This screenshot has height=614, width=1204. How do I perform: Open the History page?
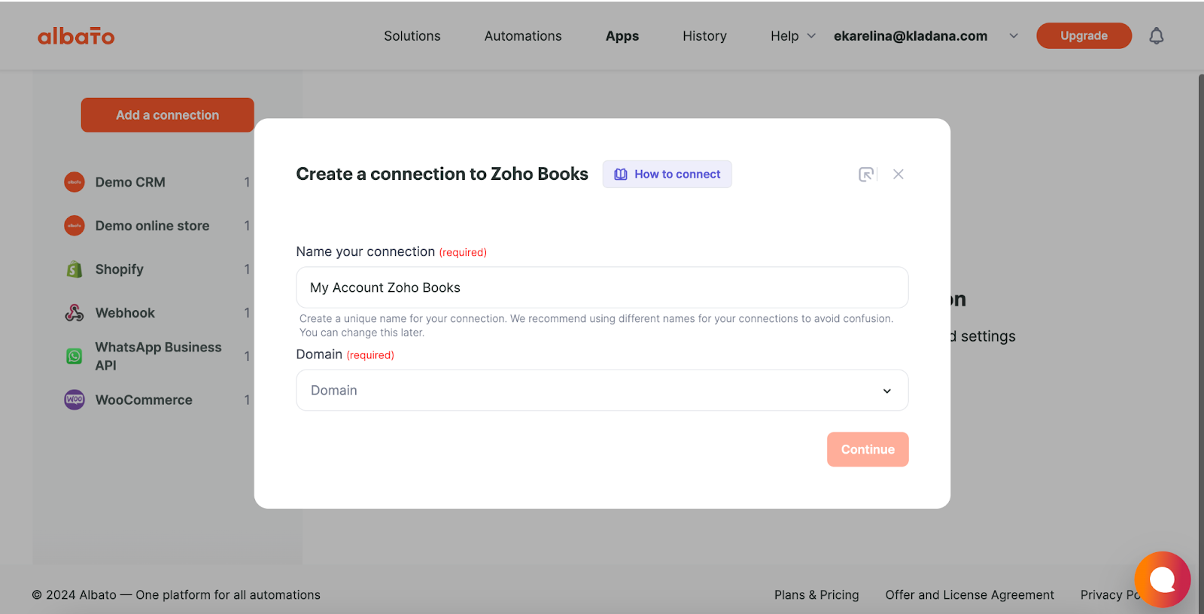(x=704, y=36)
